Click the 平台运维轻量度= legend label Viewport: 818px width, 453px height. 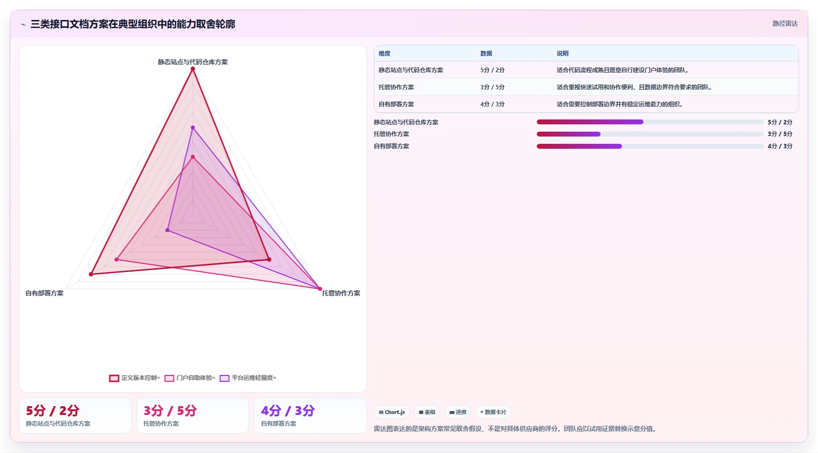[253, 378]
